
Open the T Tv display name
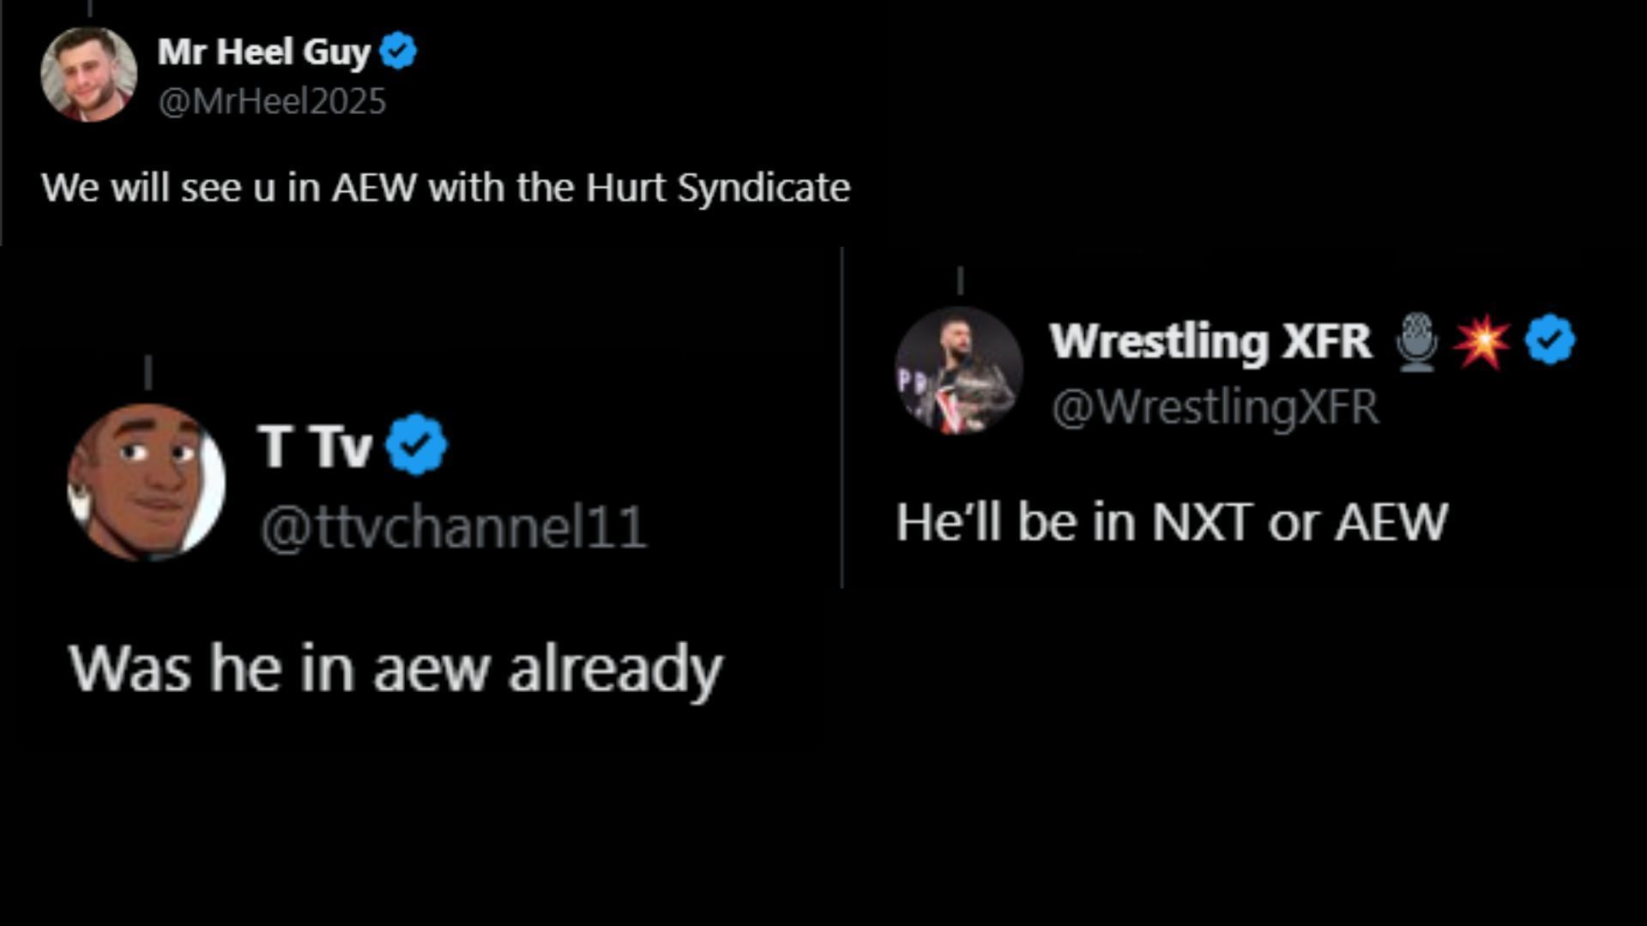pyautogui.click(x=314, y=446)
